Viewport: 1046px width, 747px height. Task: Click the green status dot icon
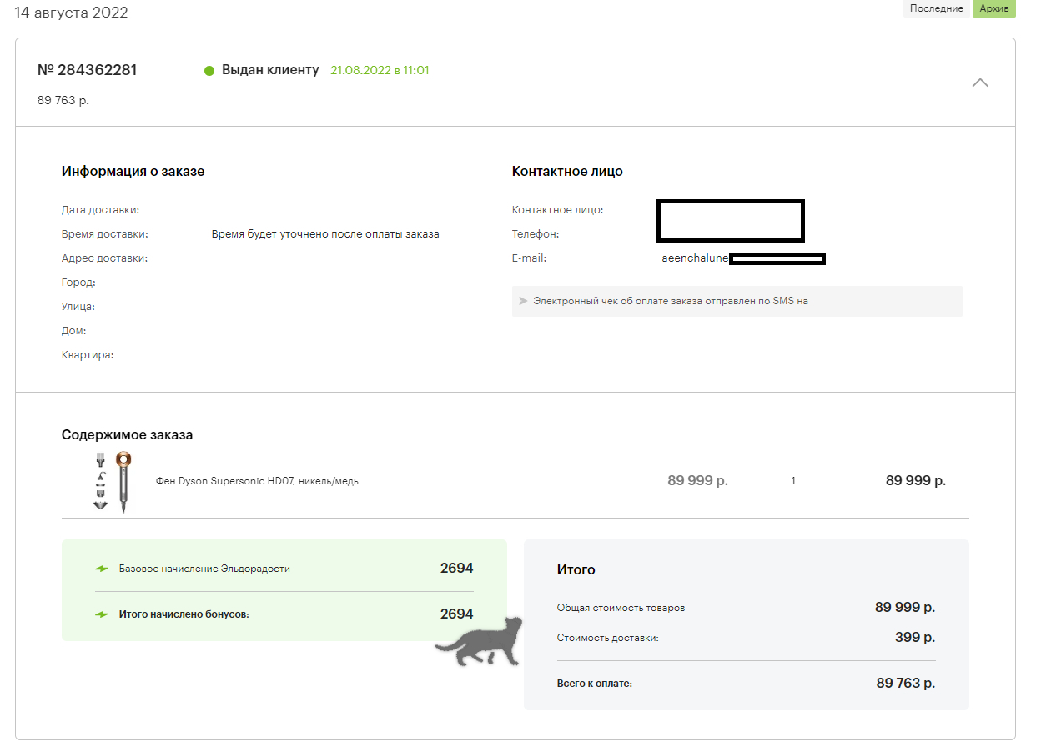(209, 71)
